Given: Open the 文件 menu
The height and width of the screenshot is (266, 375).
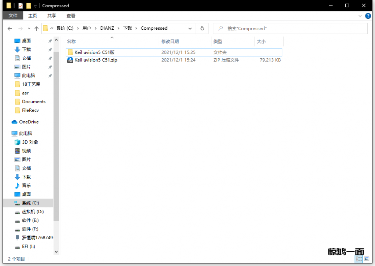Looking at the screenshot, I should pyautogui.click(x=13, y=16).
